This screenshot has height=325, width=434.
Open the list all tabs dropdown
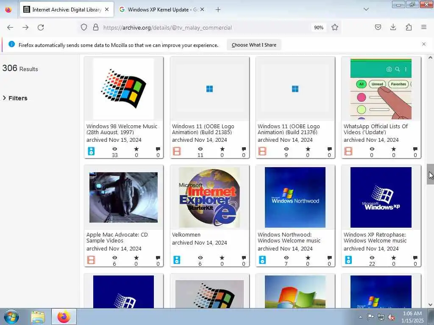pos(366,9)
